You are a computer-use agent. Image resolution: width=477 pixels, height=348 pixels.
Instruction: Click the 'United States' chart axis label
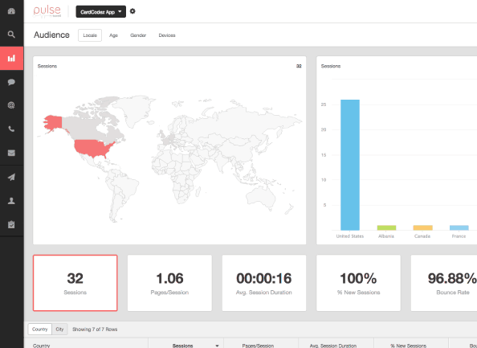tap(350, 236)
